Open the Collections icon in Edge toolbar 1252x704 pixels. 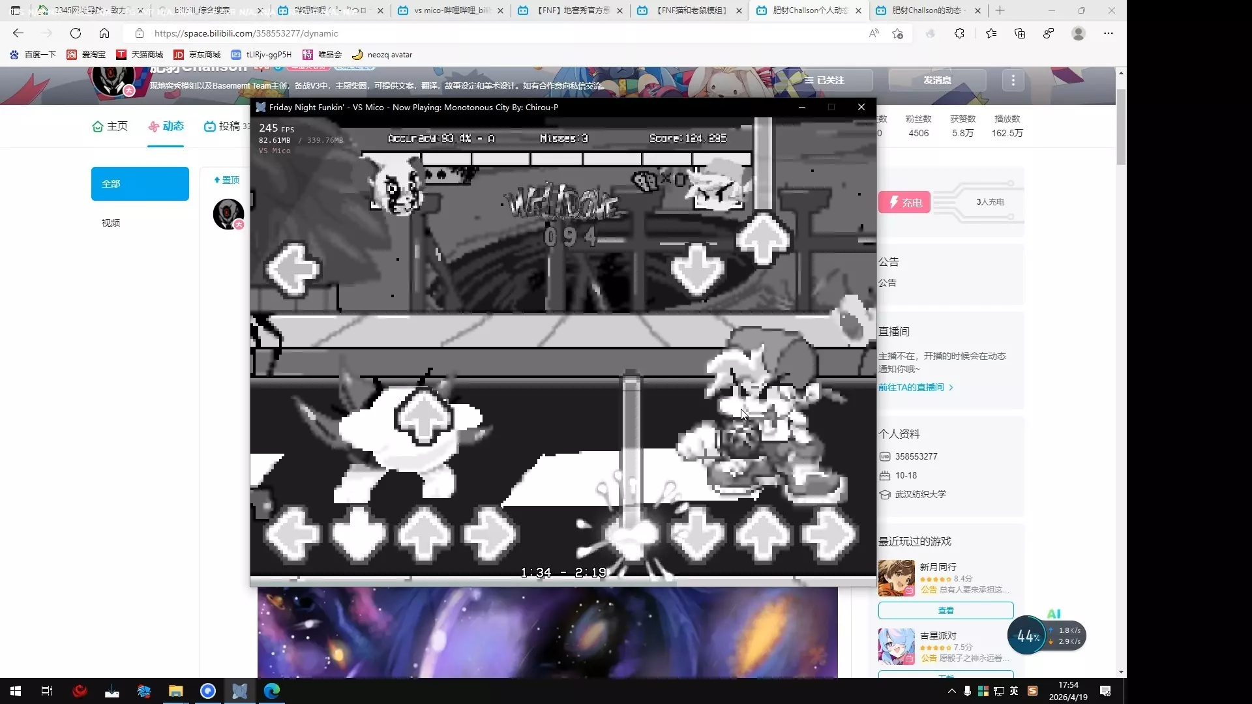(1020, 33)
